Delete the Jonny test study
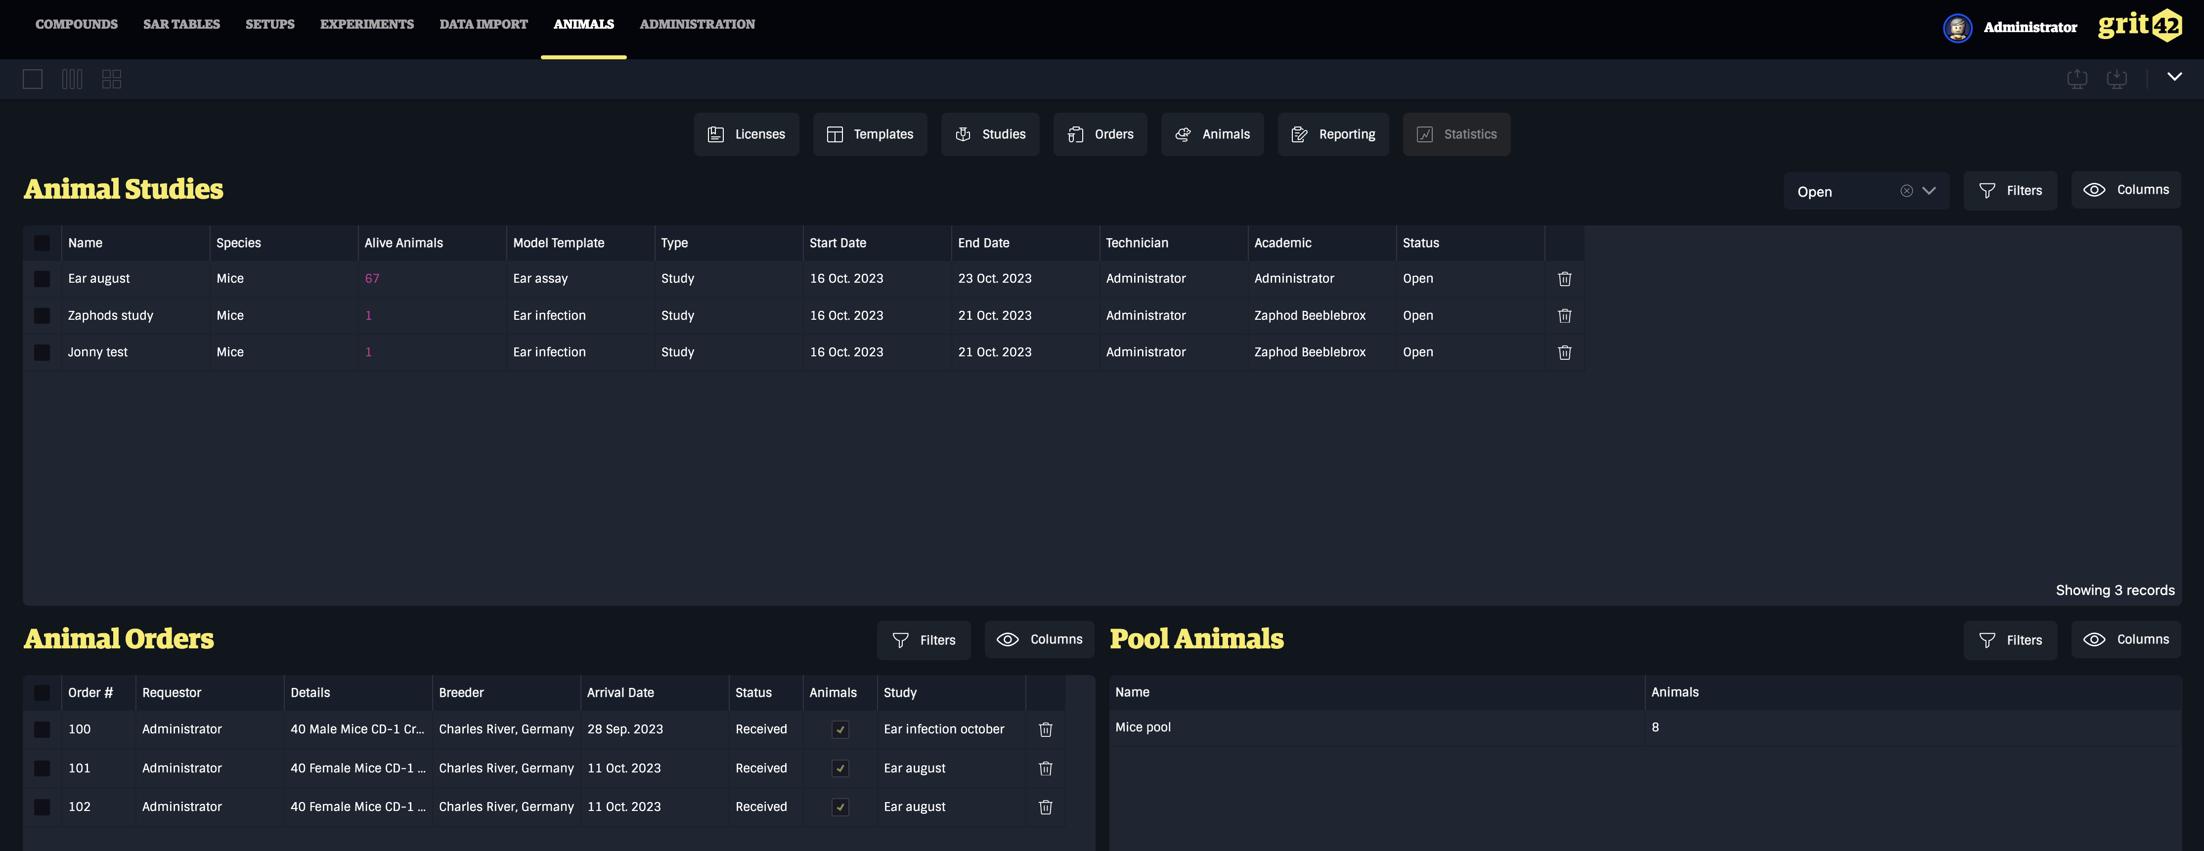 (x=1564, y=352)
